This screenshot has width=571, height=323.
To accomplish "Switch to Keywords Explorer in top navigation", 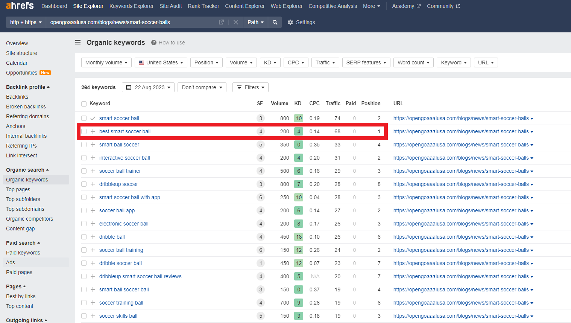I will point(131,6).
